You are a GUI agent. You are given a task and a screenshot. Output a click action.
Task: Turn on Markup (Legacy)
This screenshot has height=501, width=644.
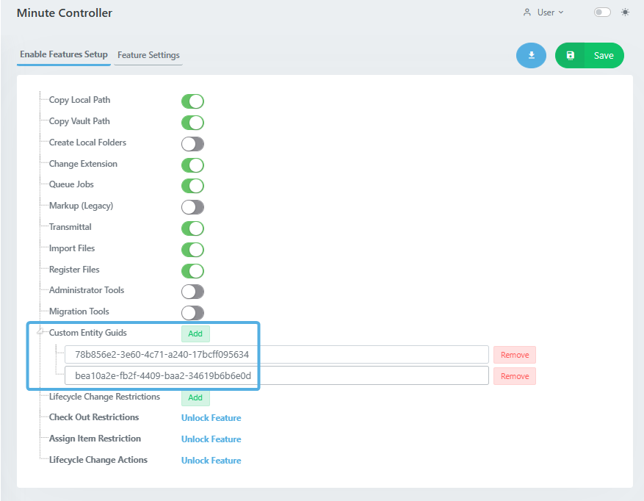coord(192,207)
